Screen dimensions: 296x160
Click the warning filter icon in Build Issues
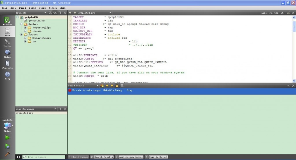117,86
